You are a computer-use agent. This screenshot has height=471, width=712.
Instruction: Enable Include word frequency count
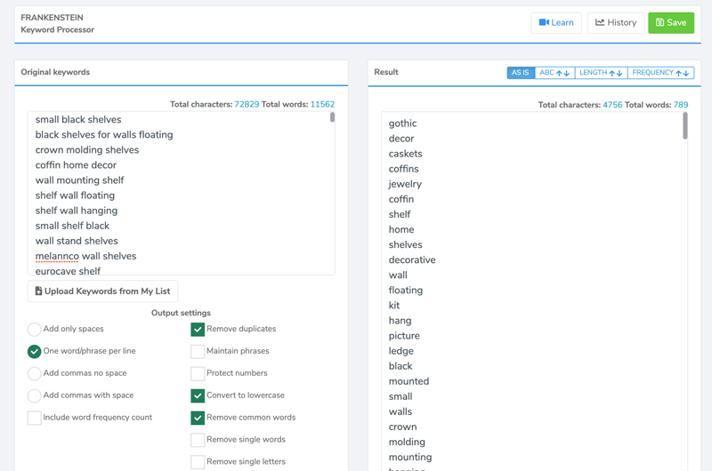tap(34, 418)
